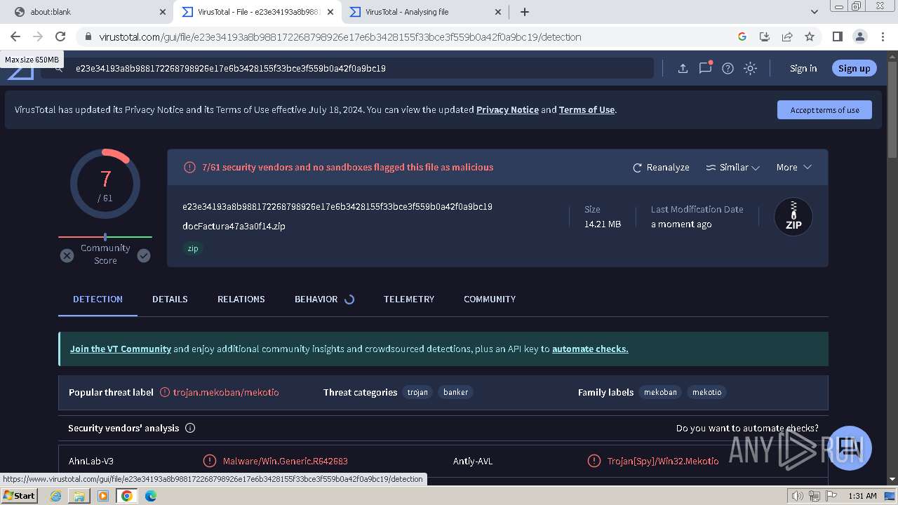Switch to the DETECTION tab

[98, 299]
